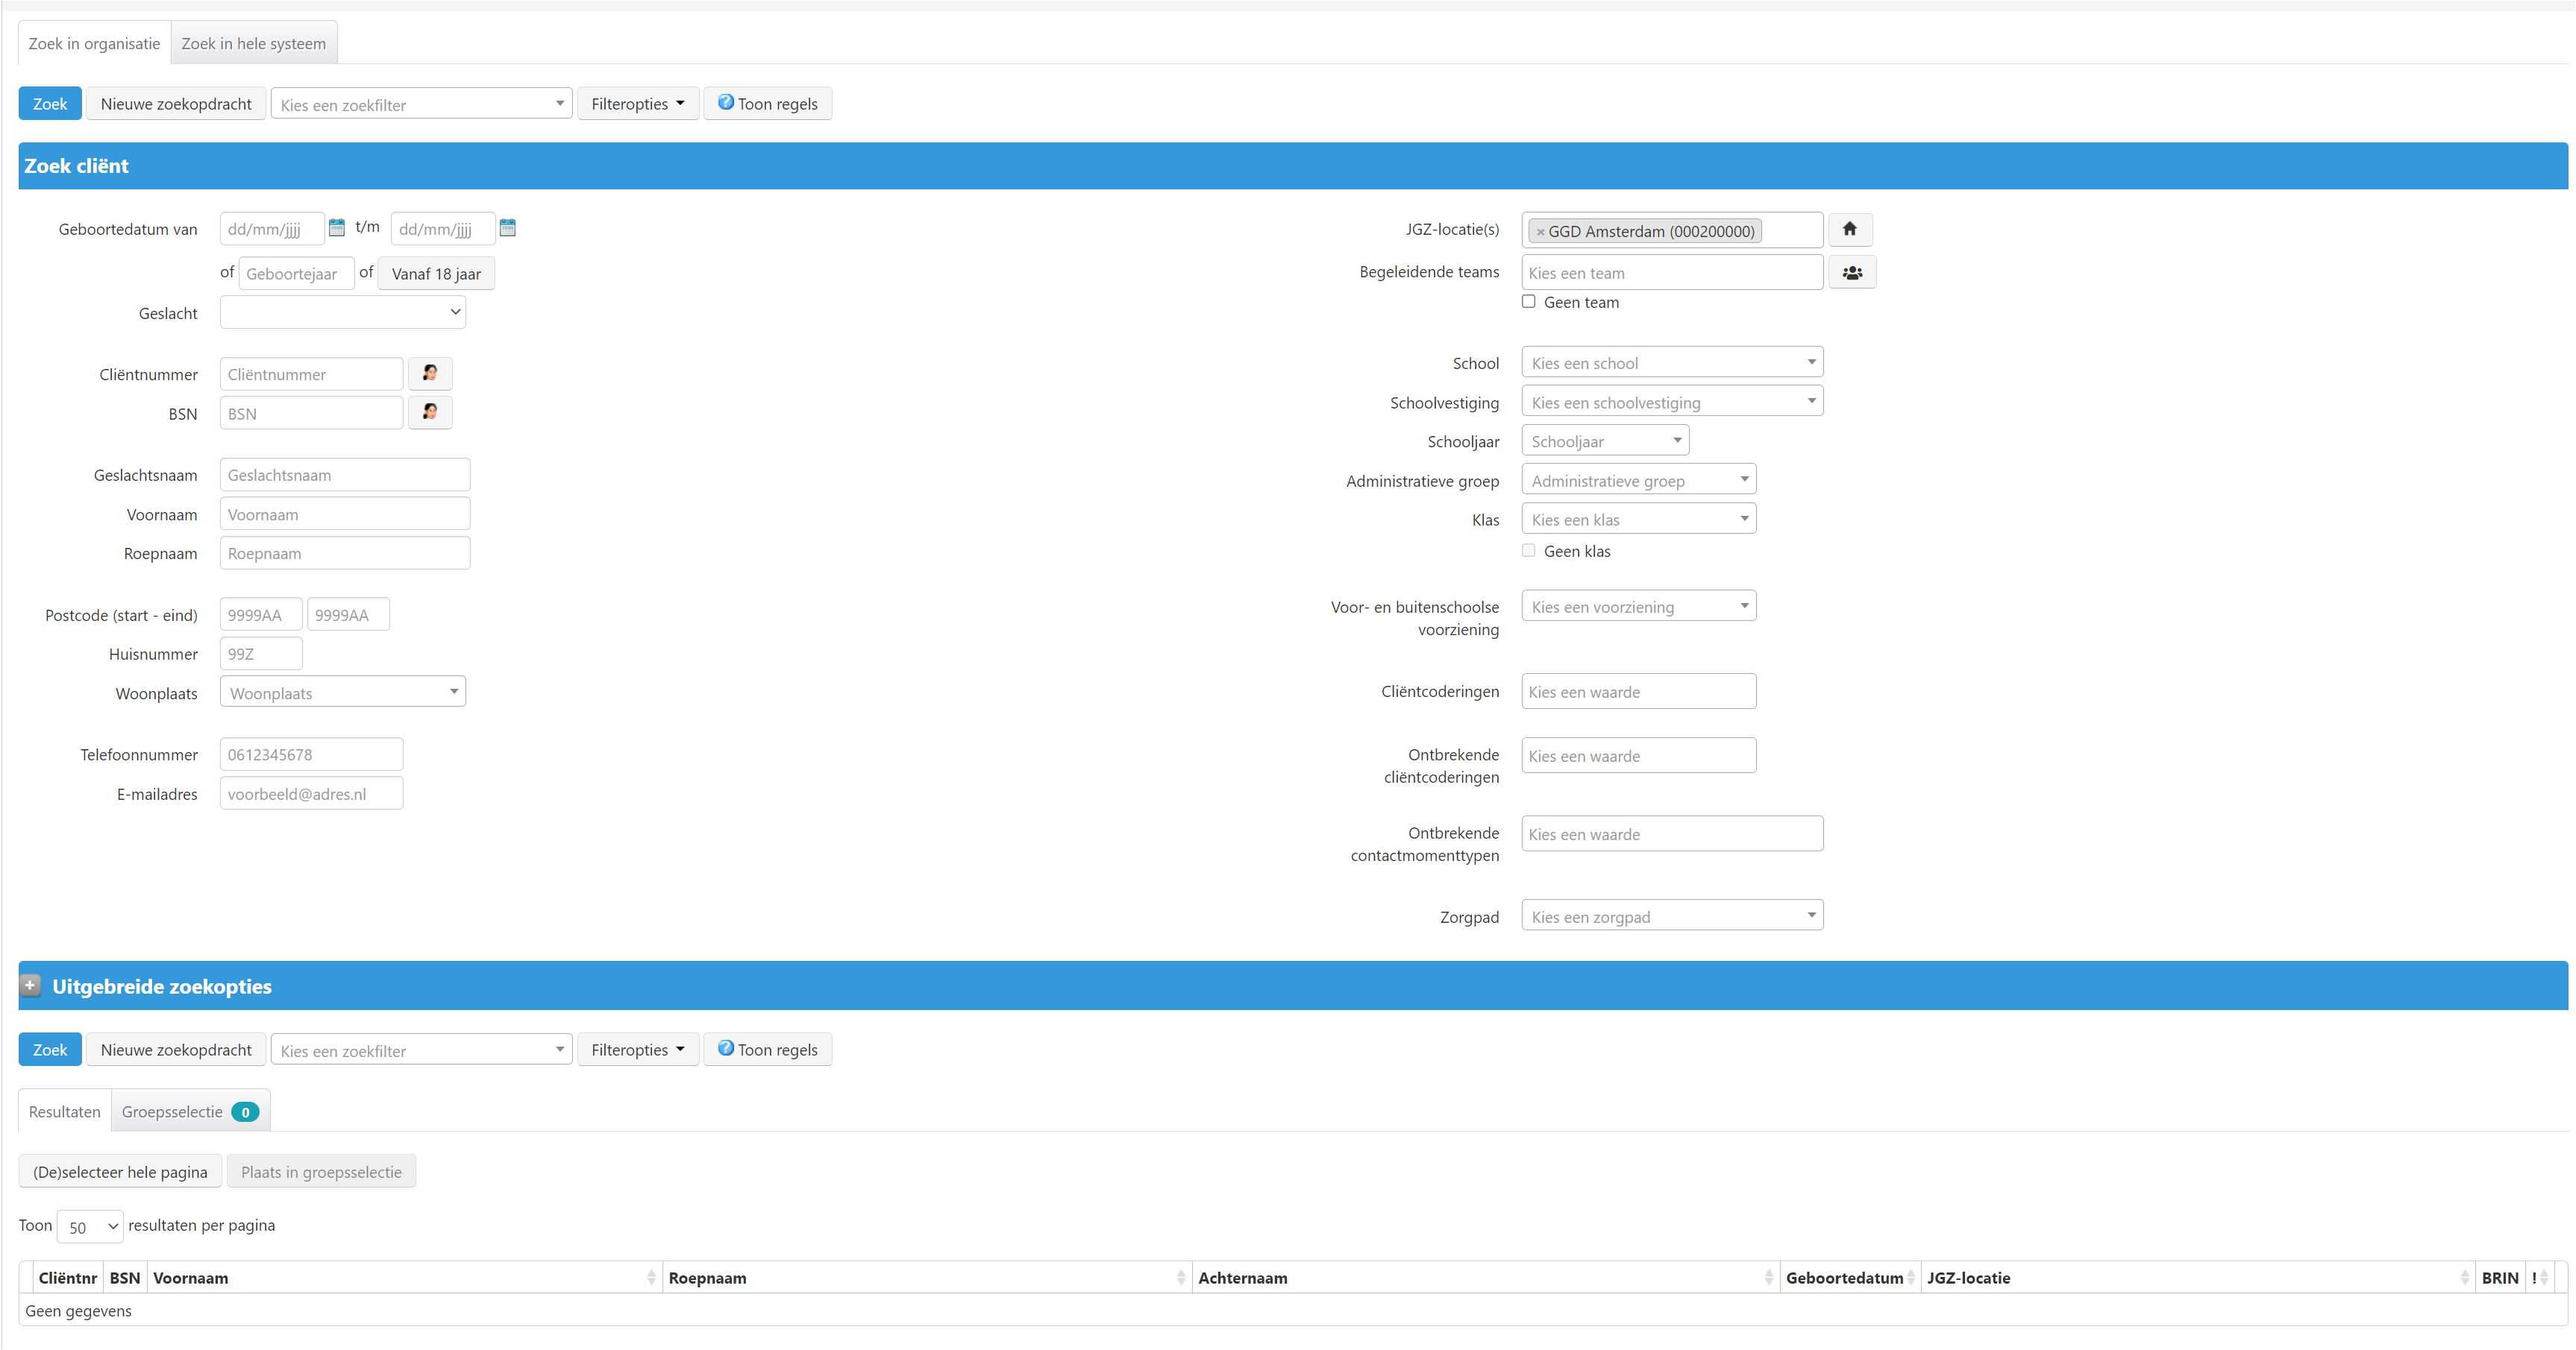Open calendar picker for birth date start
Image resolution: width=2576 pixels, height=1350 pixels.
[337, 228]
